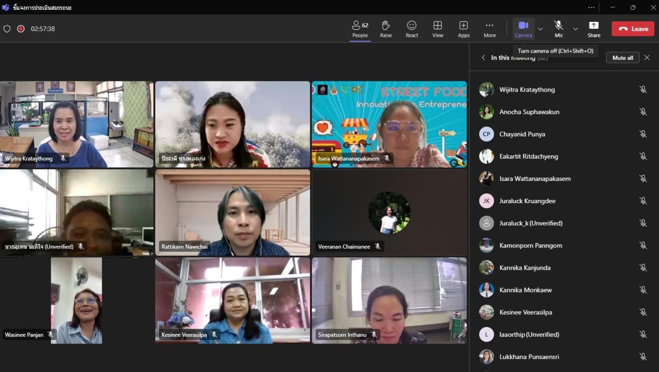Screen dimensions: 659x372
Task: Expand the mic options dropdown arrow
Action: [x=575, y=29]
